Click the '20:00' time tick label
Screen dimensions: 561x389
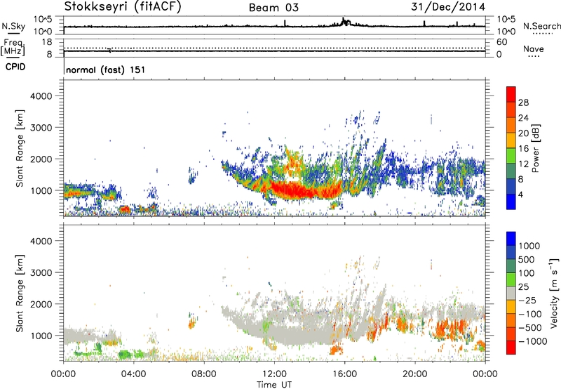415,374
